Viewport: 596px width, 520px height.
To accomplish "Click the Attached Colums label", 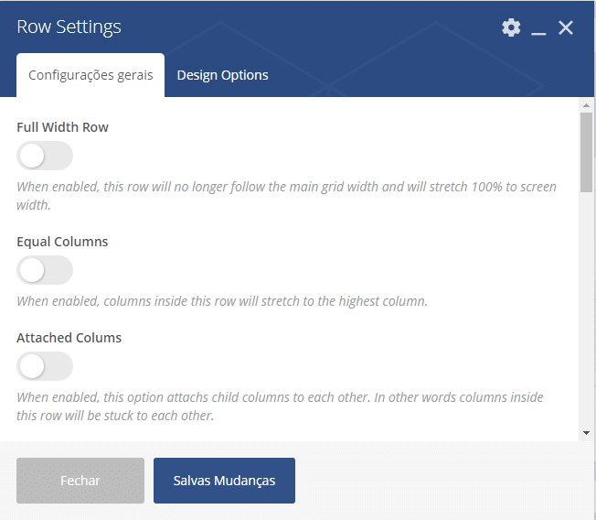I will pos(69,338).
